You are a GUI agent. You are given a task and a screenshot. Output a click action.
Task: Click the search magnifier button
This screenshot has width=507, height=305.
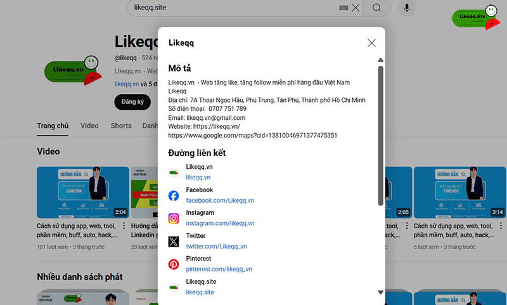click(376, 8)
